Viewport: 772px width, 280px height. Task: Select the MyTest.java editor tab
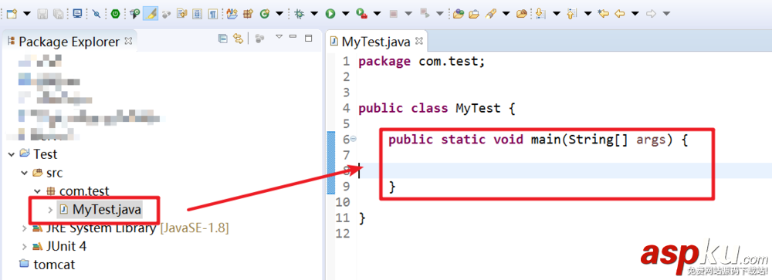(376, 42)
